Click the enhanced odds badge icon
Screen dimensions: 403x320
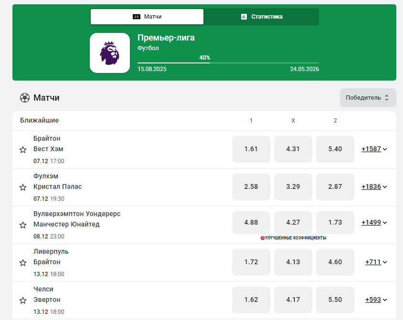pos(262,238)
